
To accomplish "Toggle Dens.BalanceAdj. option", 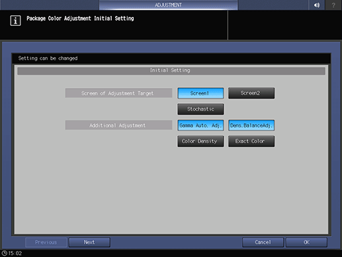I will 251,125.
